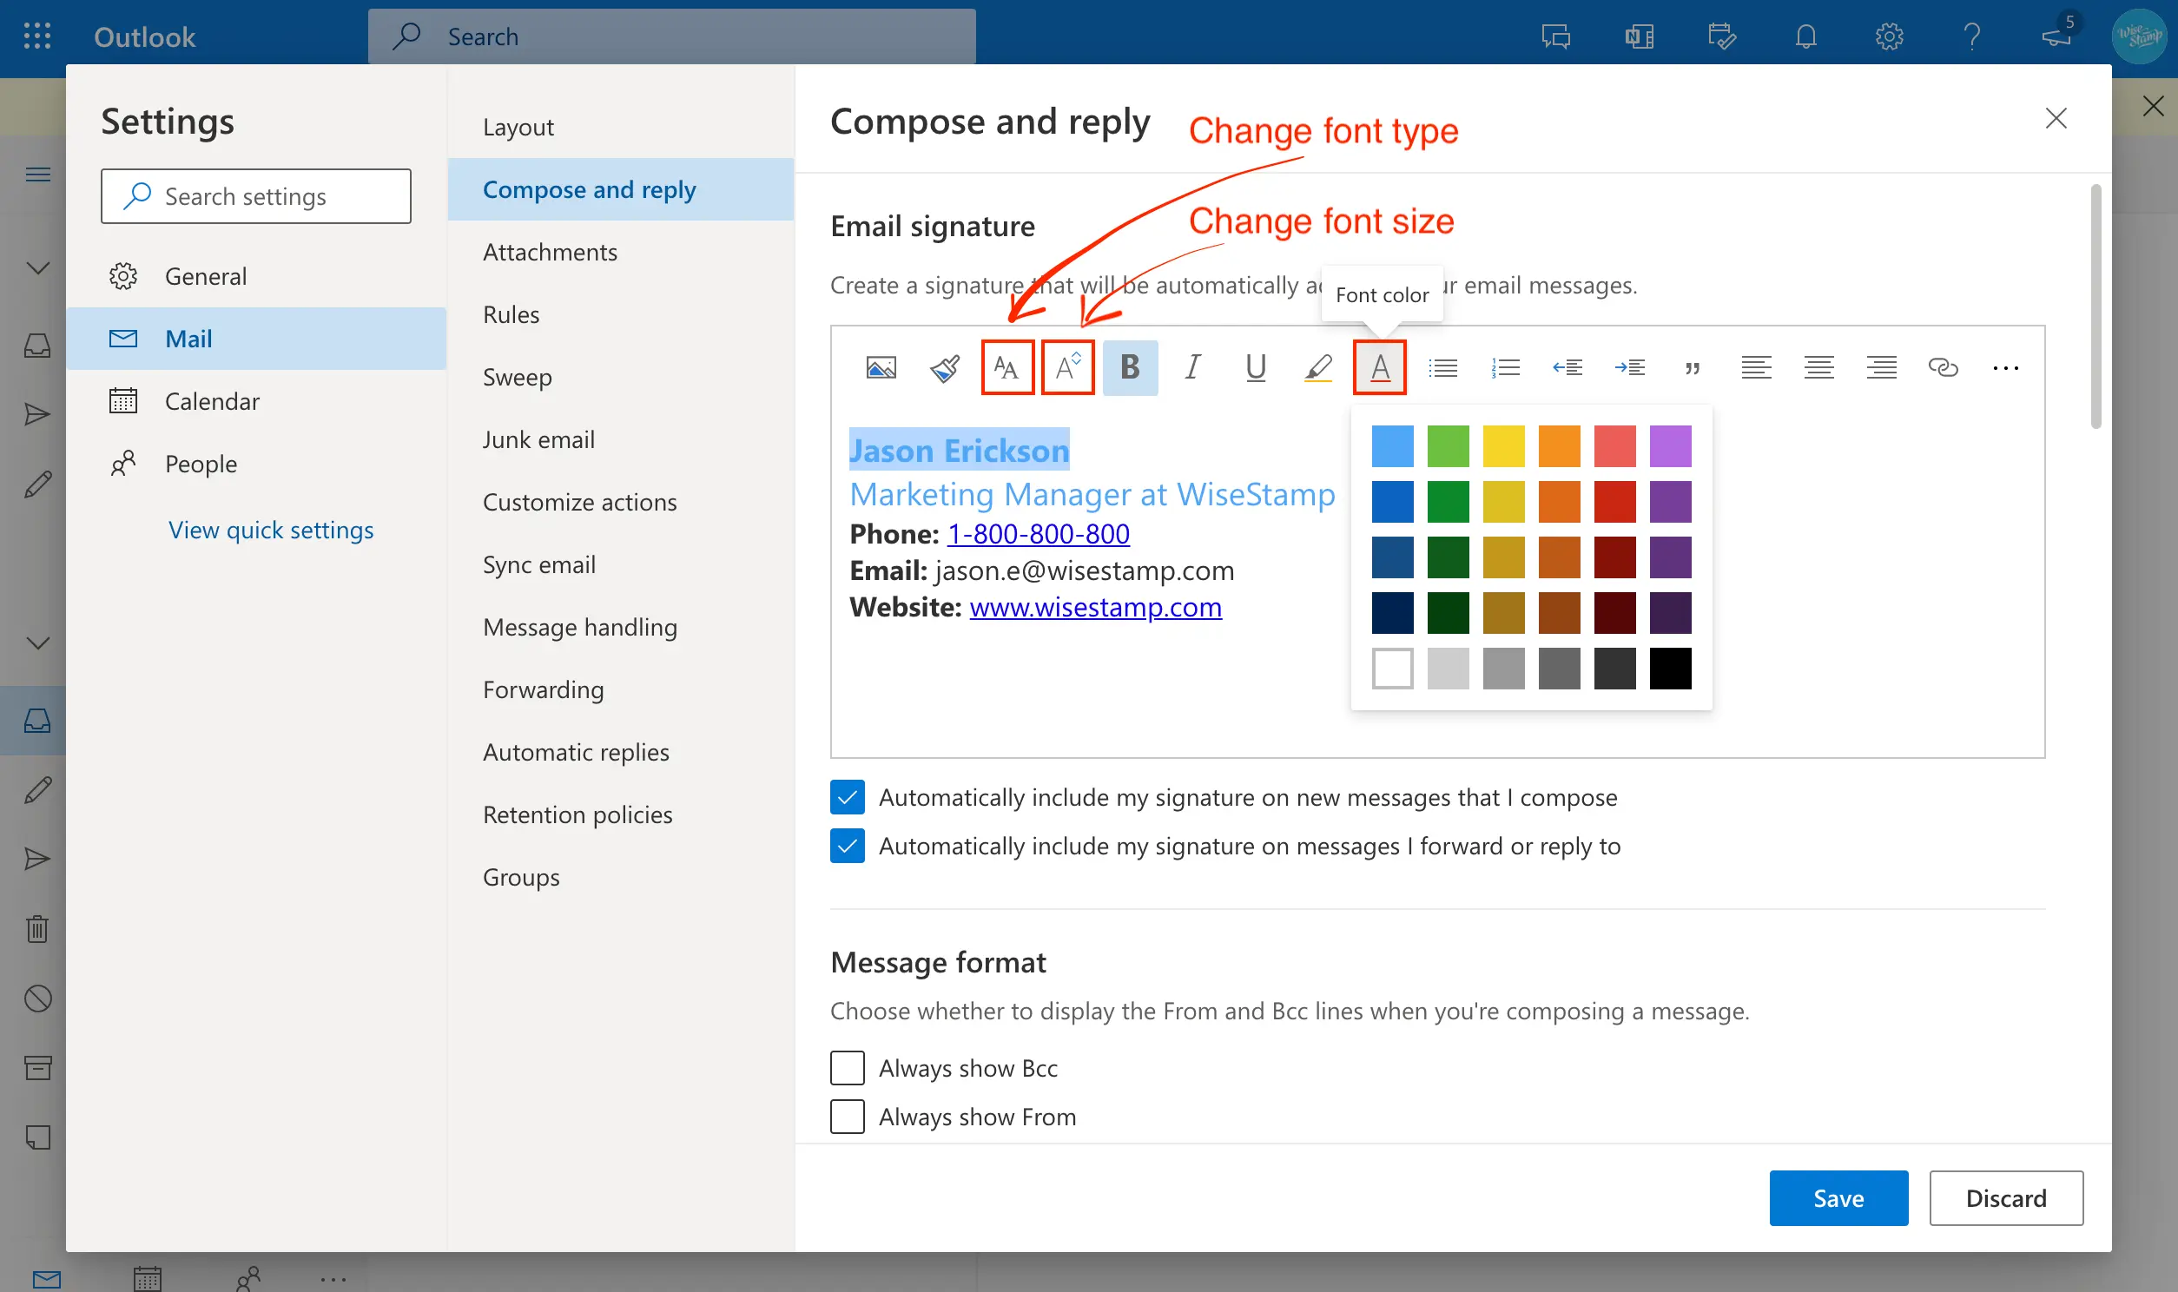Open the font size dropdown

tap(1067, 366)
